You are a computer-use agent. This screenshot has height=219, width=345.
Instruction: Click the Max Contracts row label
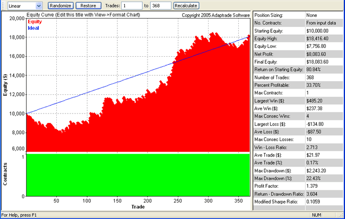pos(269,93)
